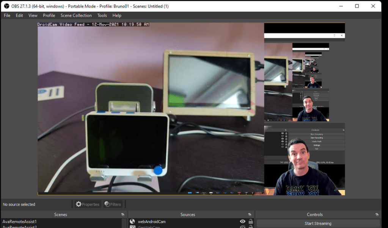Open the Scene Collection menu
Viewport: 388px width, 228px height.
tap(76, 15)
